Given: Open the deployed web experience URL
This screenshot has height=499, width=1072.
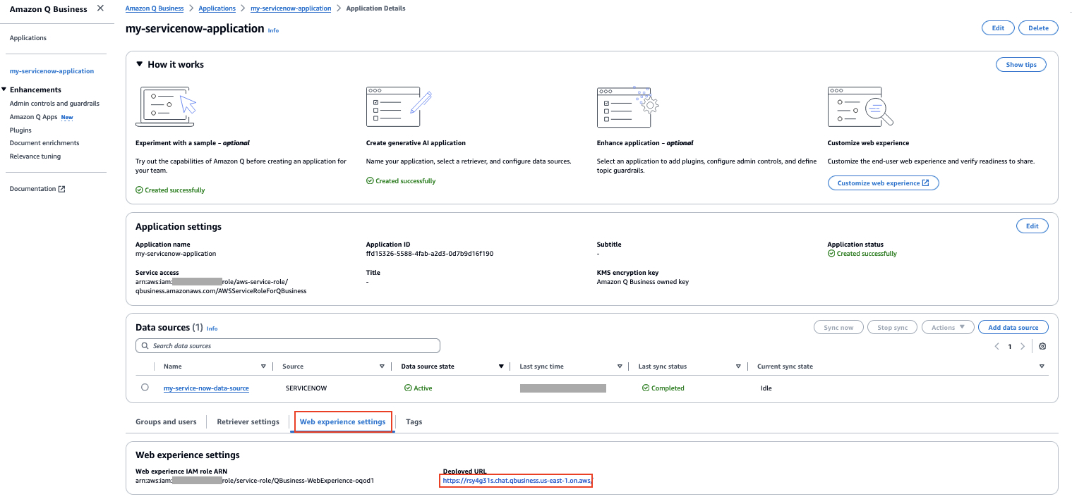Looking at the screenshot, I should click(517, 481).
